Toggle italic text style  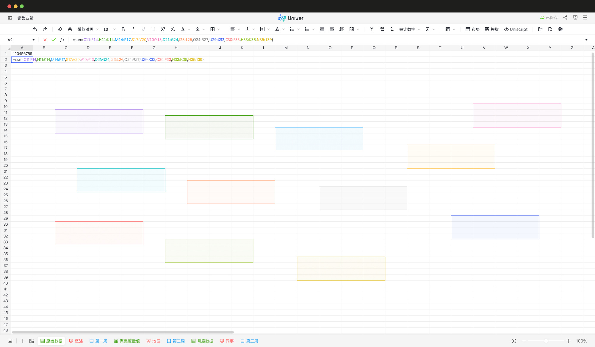[133, 29]
